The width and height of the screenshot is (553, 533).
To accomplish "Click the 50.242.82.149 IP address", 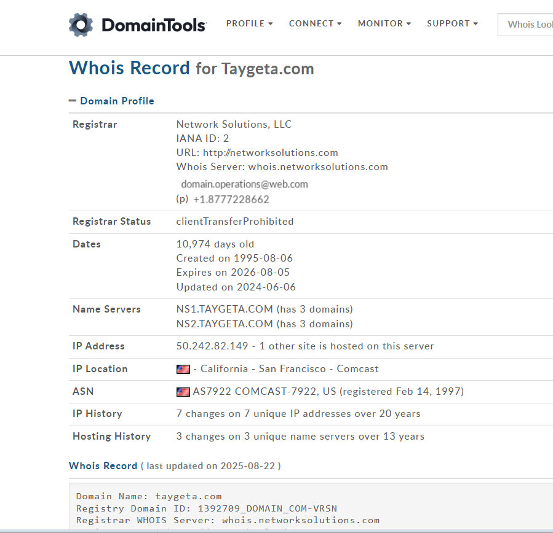I will [x=212, y=346].
